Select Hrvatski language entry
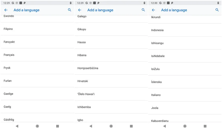This screenshot has height=131, width=222. click(111, 81)
